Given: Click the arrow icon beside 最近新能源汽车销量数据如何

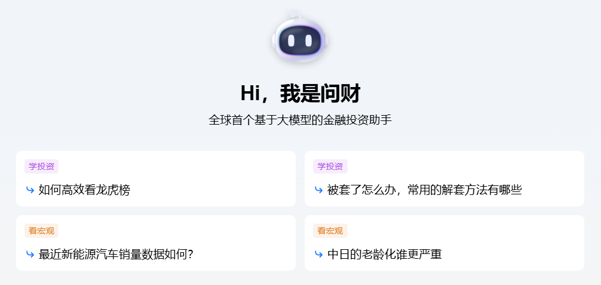Looking at the screenshot, I should tap(30, 254).
